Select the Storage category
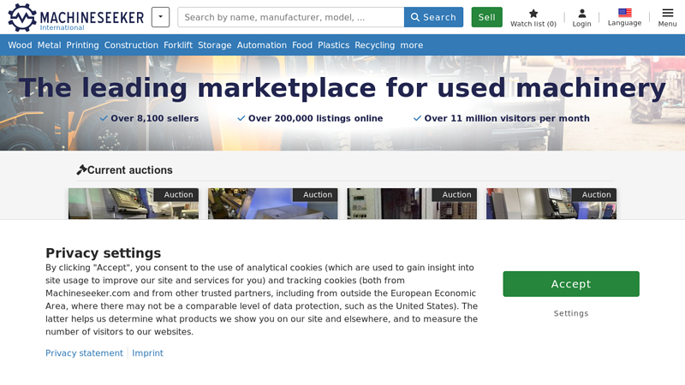This screenshot has height=385, width=685. point(215,45)
